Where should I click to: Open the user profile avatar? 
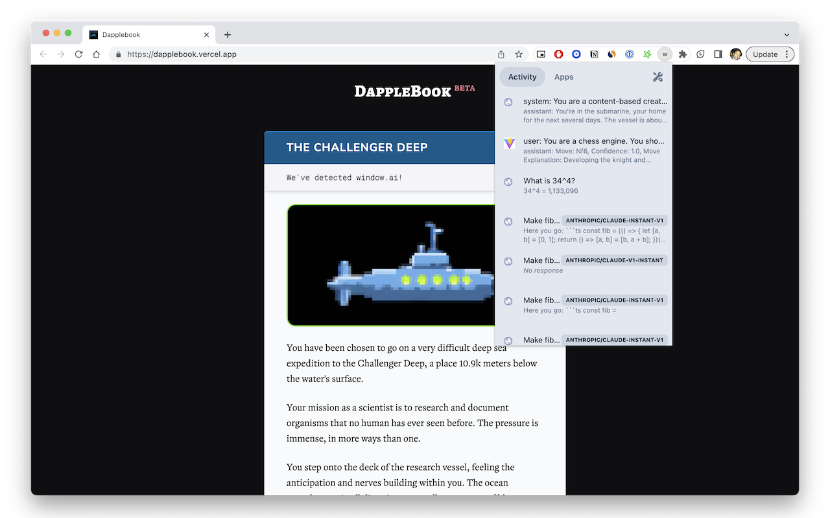click(735, 54)
